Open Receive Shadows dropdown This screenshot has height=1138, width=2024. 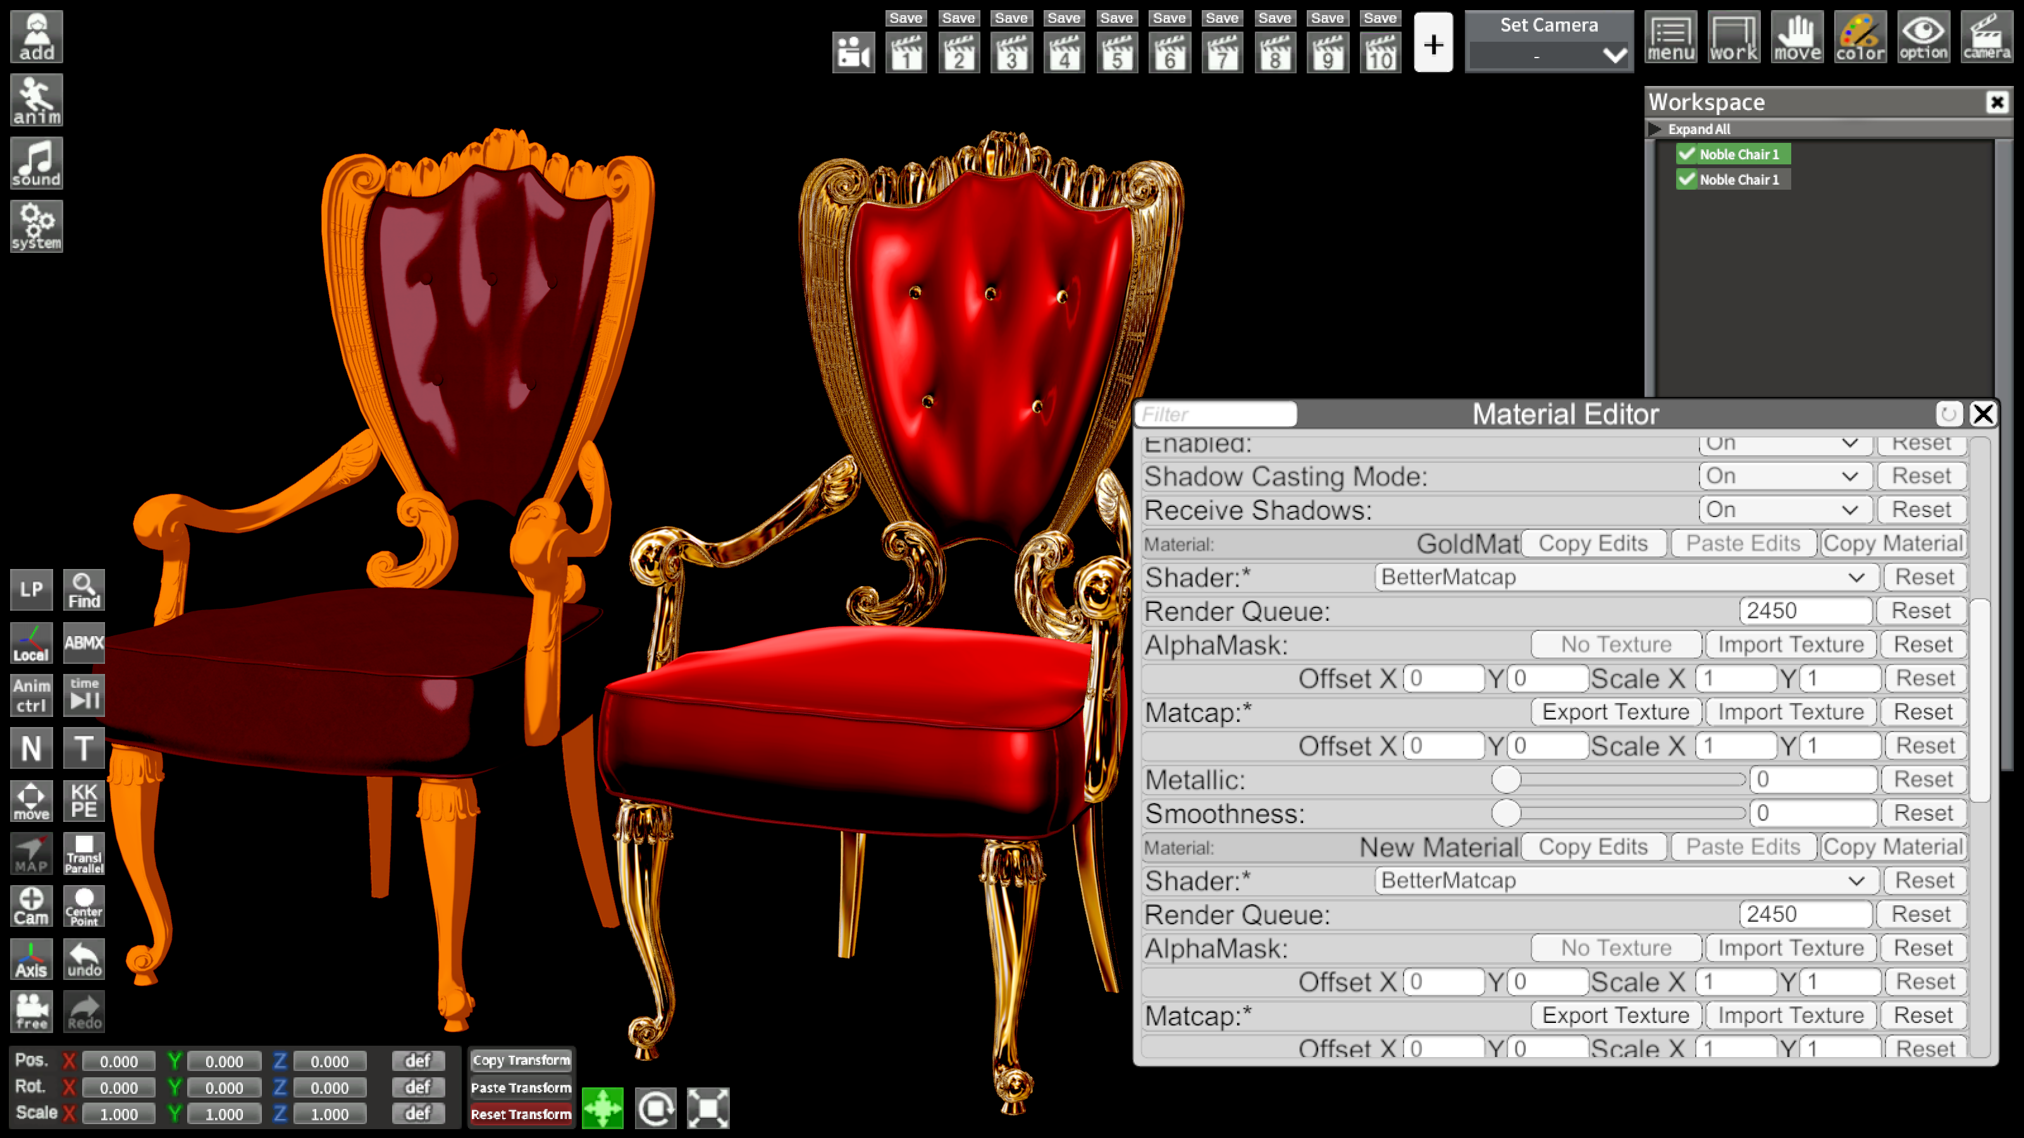[x=1785, y=510]
